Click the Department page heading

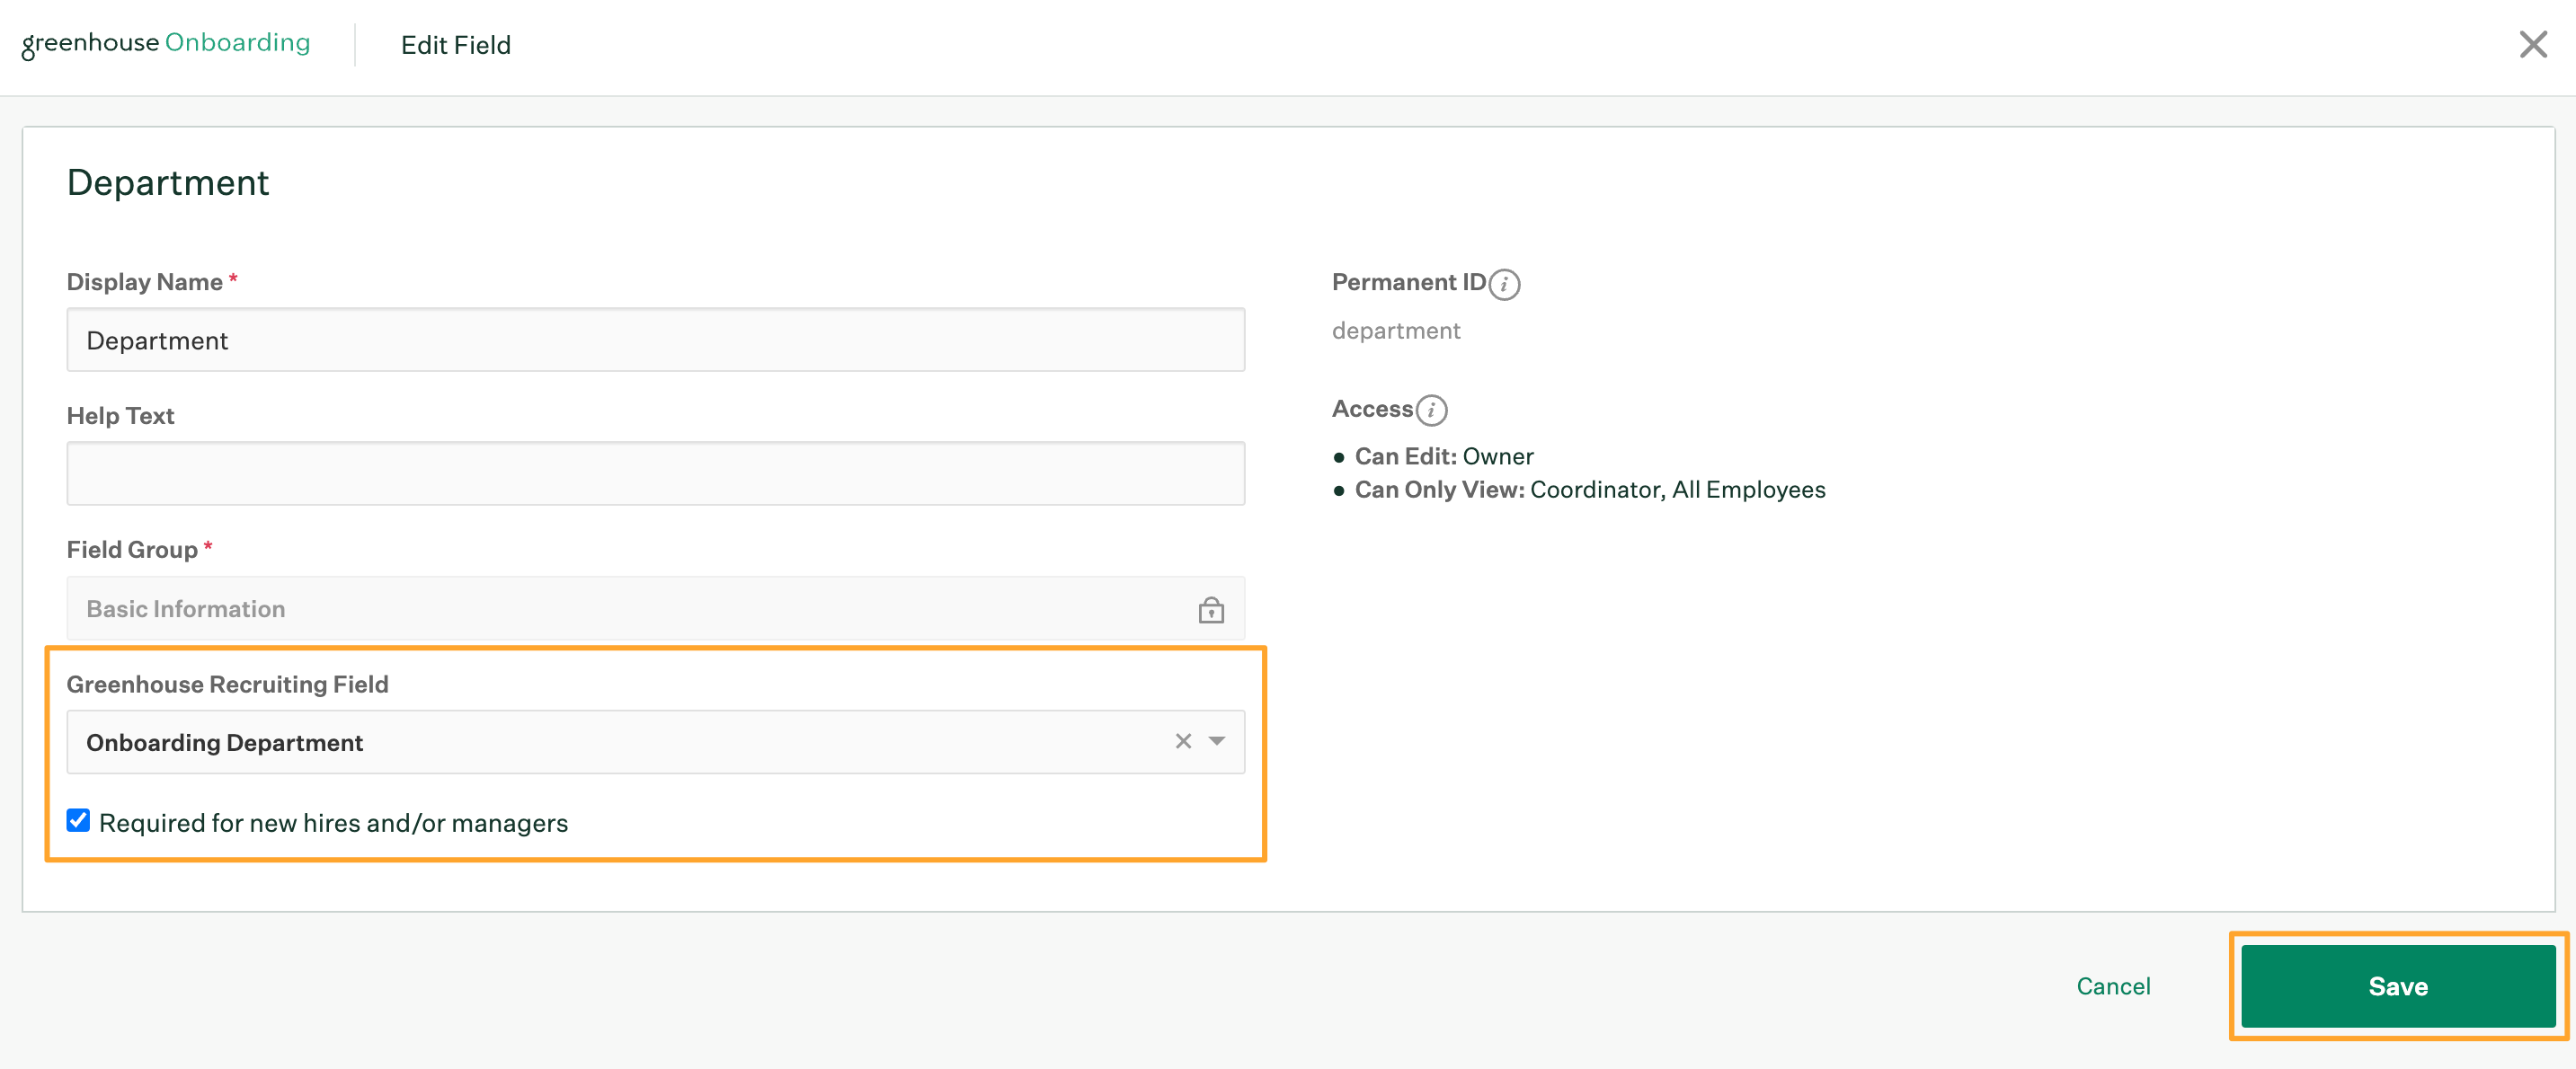click(168, 183)
